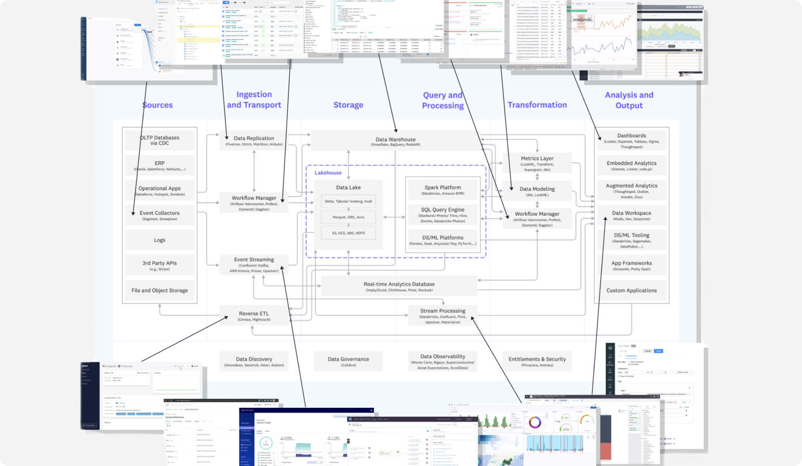The height and width of the screenshot is (466, 802).
Task: Select the Operational Apps box
Action: pyautogui.click(x=159, y=191)
